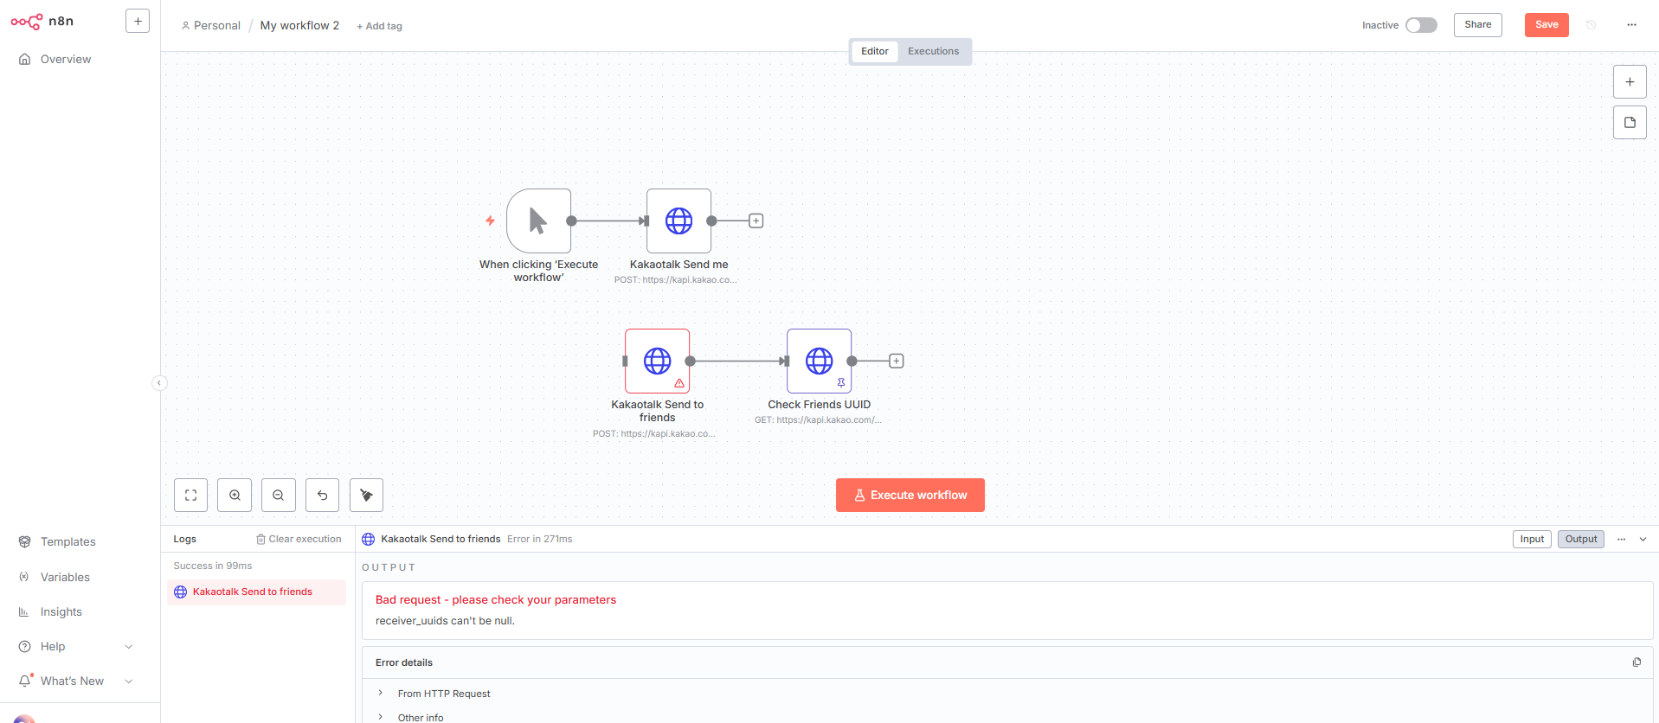Zoom out on the canvas

278,496
